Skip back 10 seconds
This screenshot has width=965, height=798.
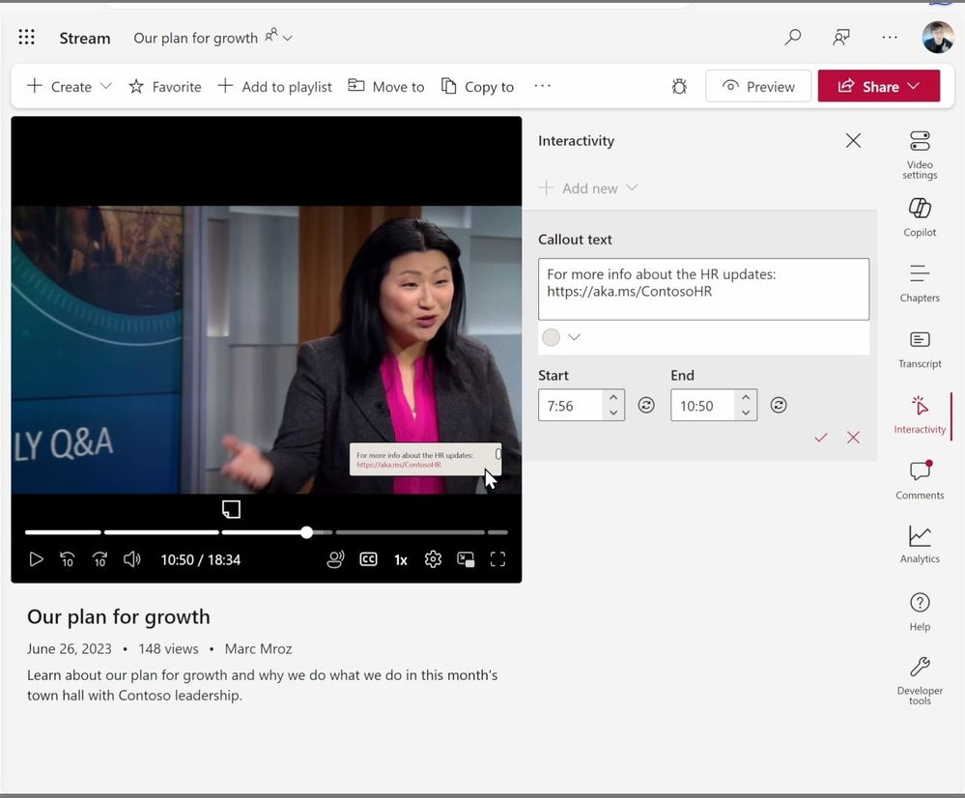(68, 559)
